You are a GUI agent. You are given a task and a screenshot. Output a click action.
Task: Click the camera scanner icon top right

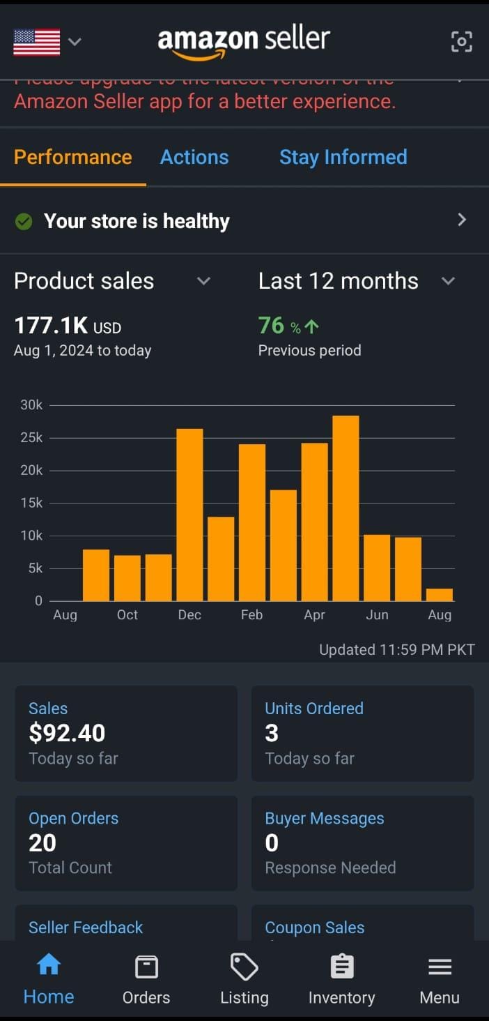coord(462,42)
